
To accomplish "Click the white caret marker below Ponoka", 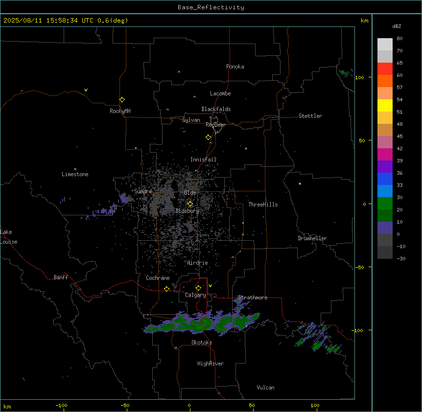I will [179, 72].
